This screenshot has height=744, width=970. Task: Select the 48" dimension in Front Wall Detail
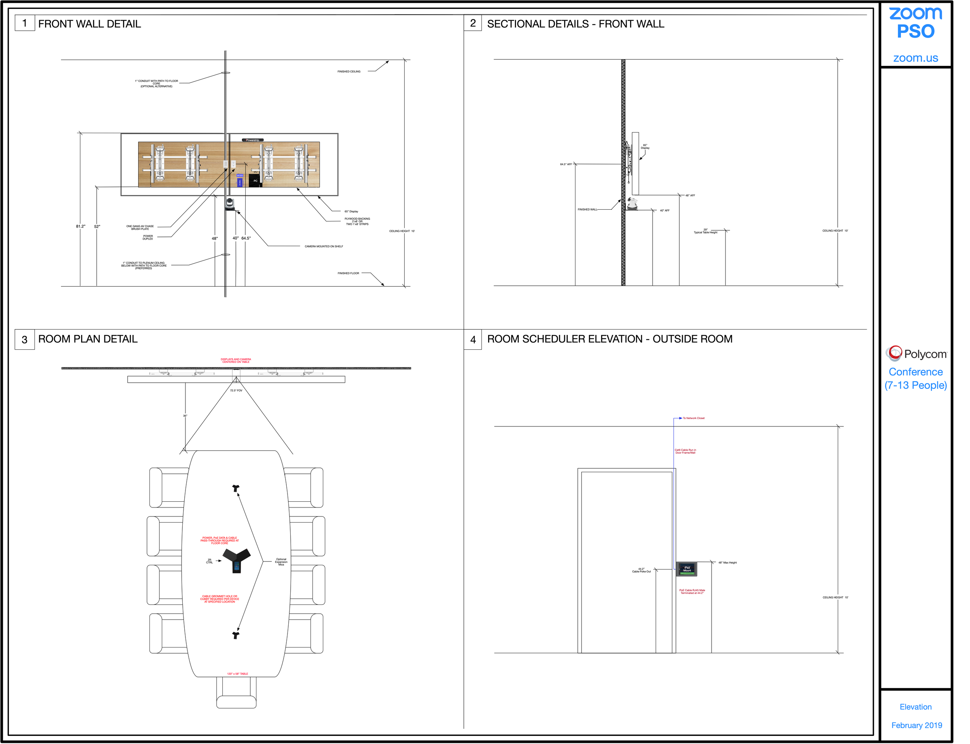tap(215, 238)
